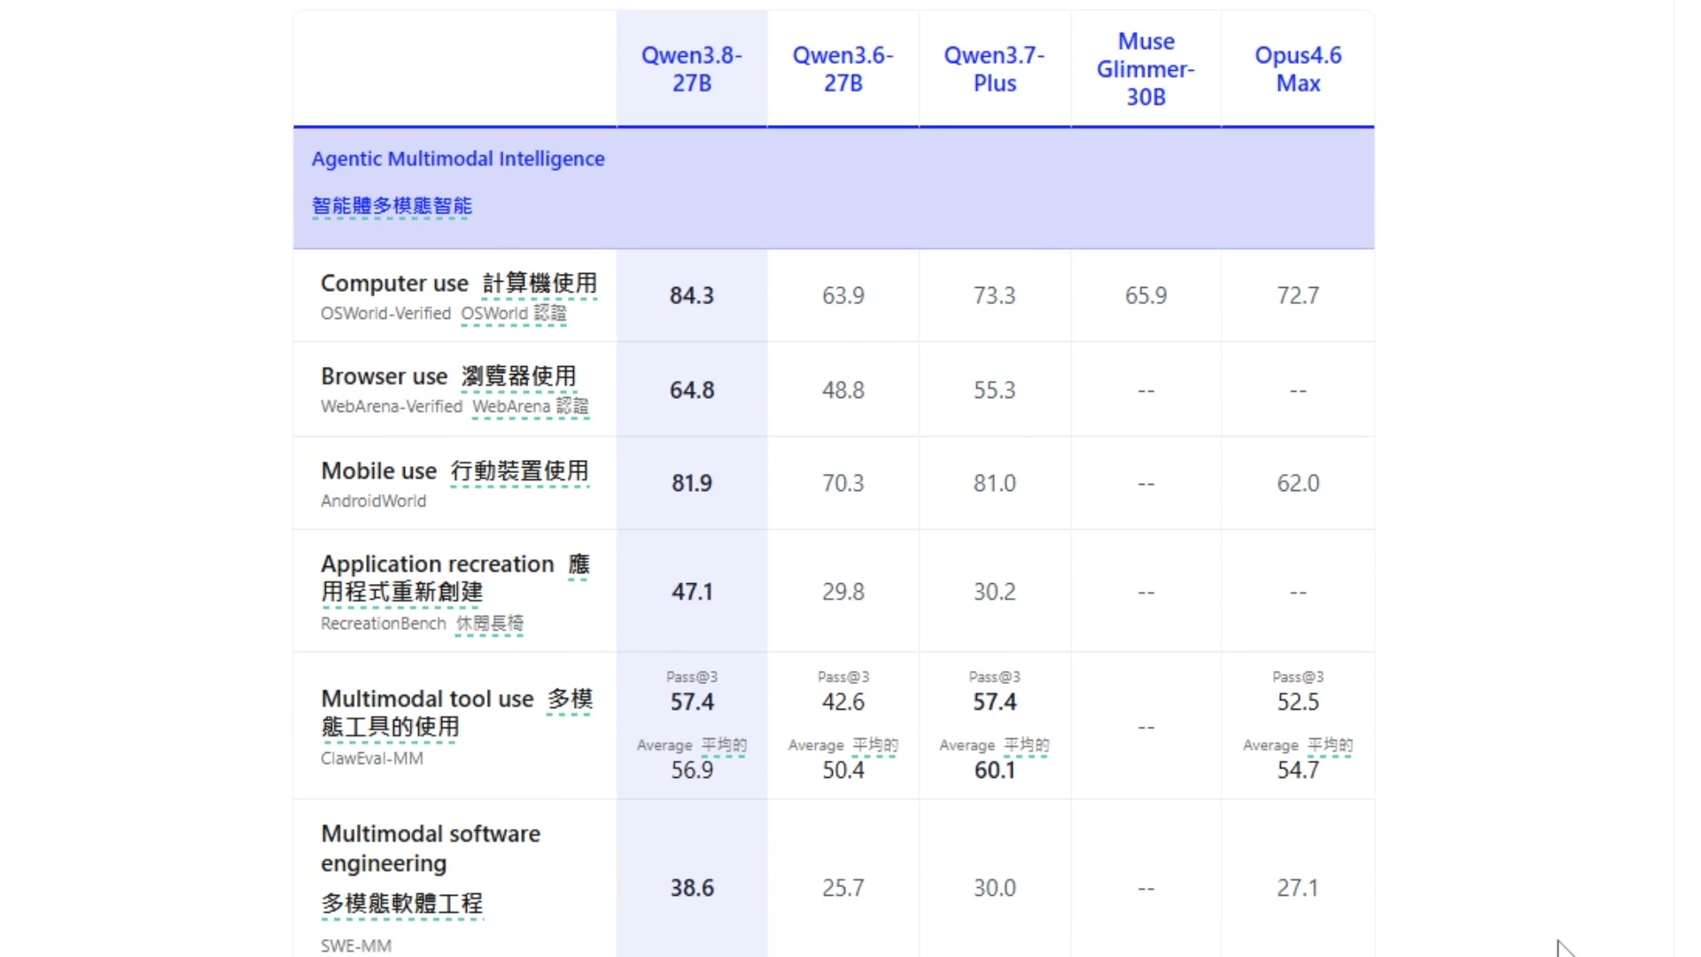
Task: Click the 52.5 Pass@3 score
Action: [x=1298, y=702]
